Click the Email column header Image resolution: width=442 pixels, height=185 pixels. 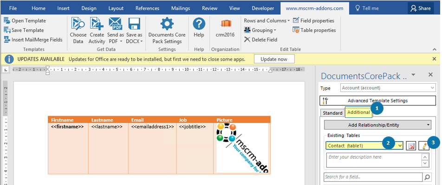point(137,120)
